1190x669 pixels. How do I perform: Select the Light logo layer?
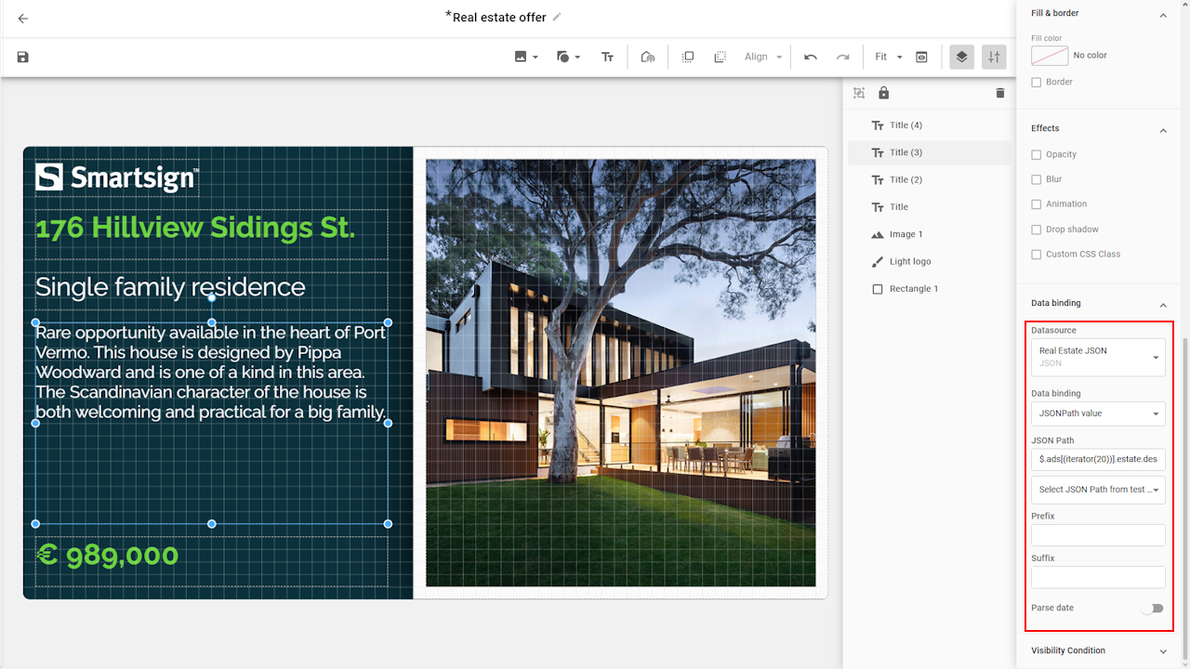(x=909, y=262)
